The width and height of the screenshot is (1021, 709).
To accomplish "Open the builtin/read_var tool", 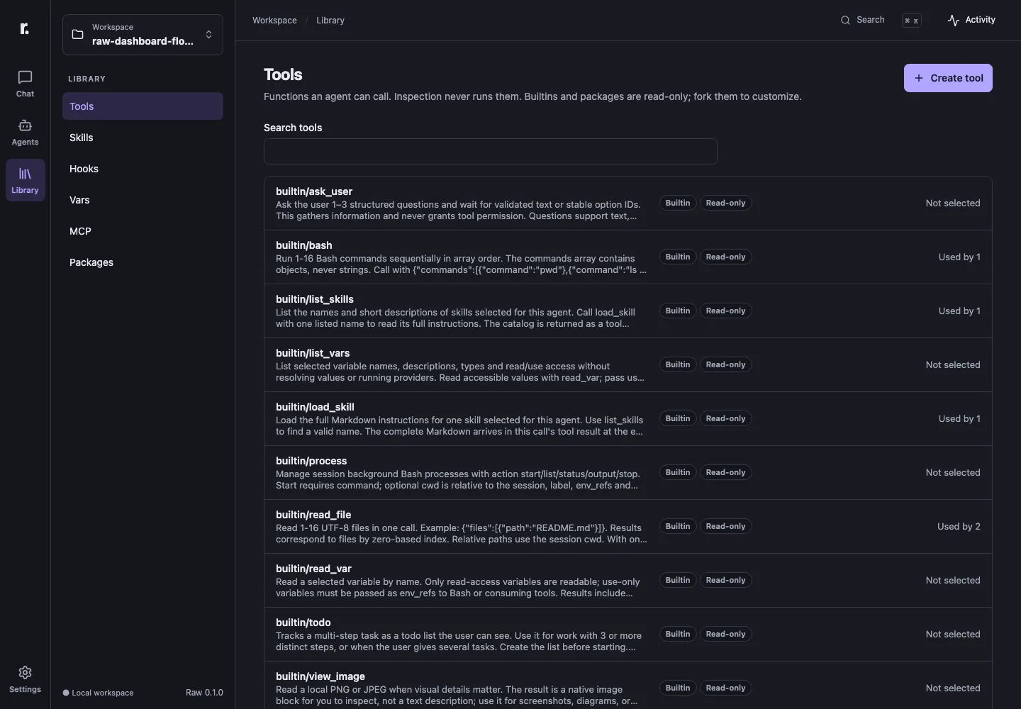I will pyautogui.click(x=627, y=581).
